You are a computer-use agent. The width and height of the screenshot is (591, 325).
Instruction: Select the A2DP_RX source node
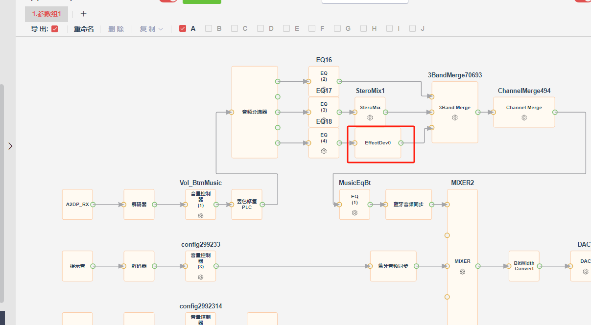[77, 205]
